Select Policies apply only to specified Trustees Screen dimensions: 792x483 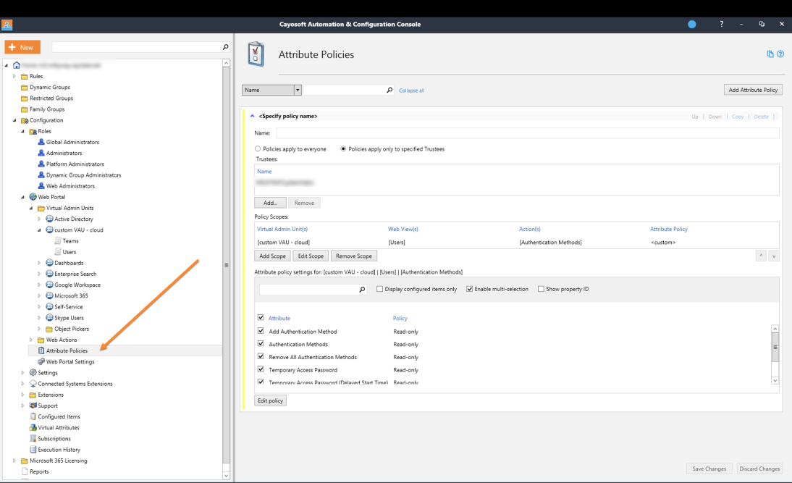coord(343,149)
